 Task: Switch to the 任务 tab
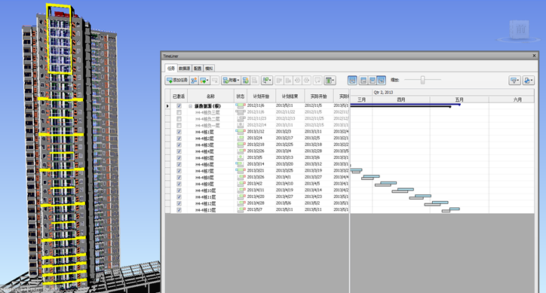click(170, 69)
